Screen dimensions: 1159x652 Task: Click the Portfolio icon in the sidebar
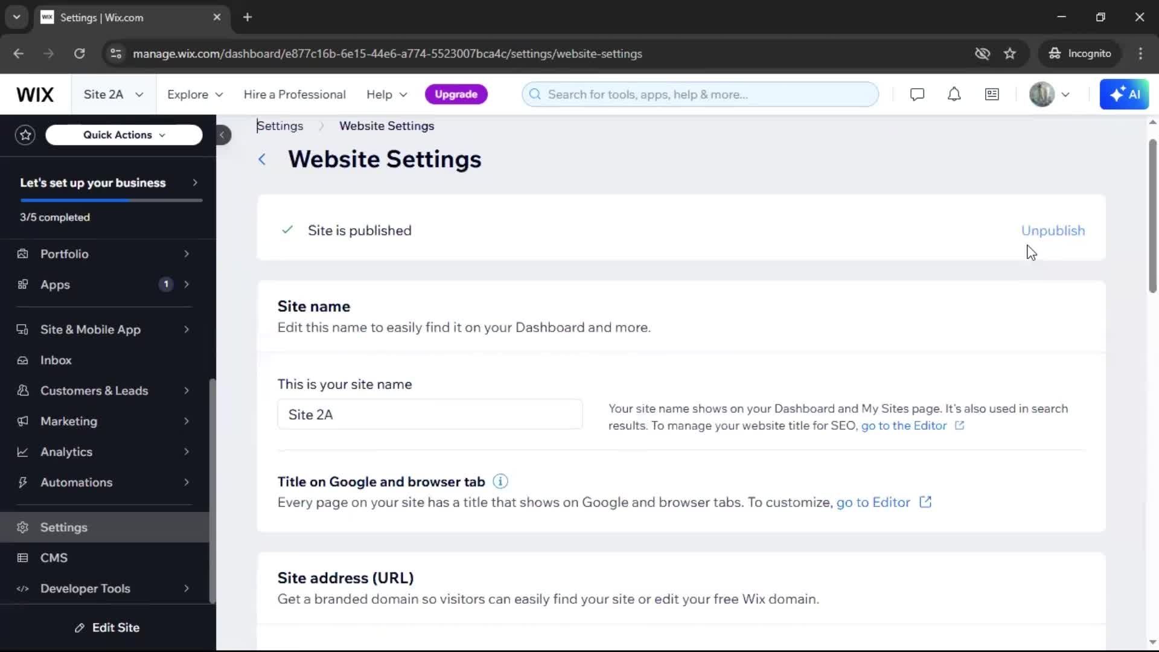[23, 254]
